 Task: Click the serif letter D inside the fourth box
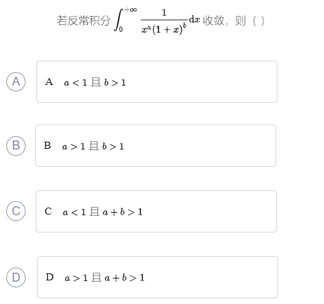pos(50,277)
